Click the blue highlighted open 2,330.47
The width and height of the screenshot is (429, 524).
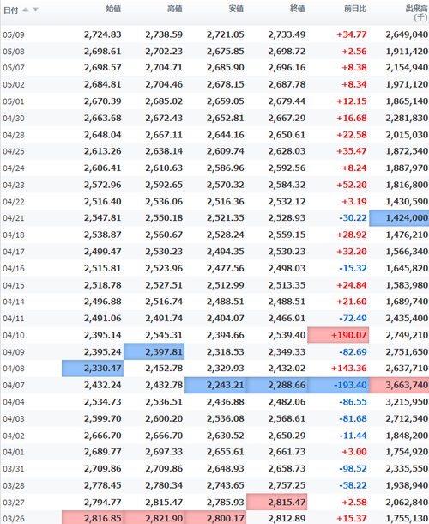[93, 369]
